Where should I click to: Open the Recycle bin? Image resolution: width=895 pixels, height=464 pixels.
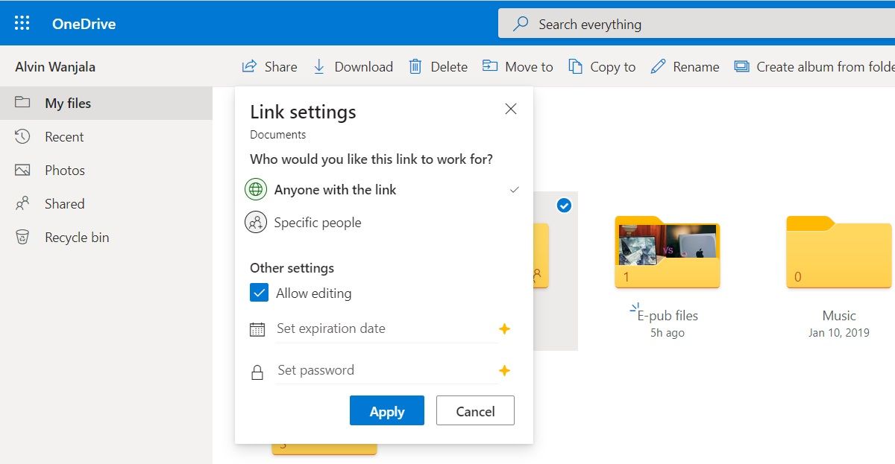tap(76, 238)
